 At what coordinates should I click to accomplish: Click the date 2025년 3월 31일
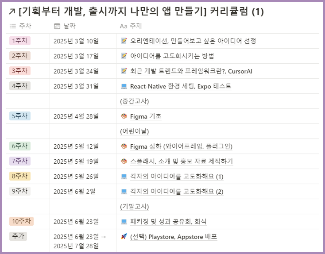coord(76,86)
